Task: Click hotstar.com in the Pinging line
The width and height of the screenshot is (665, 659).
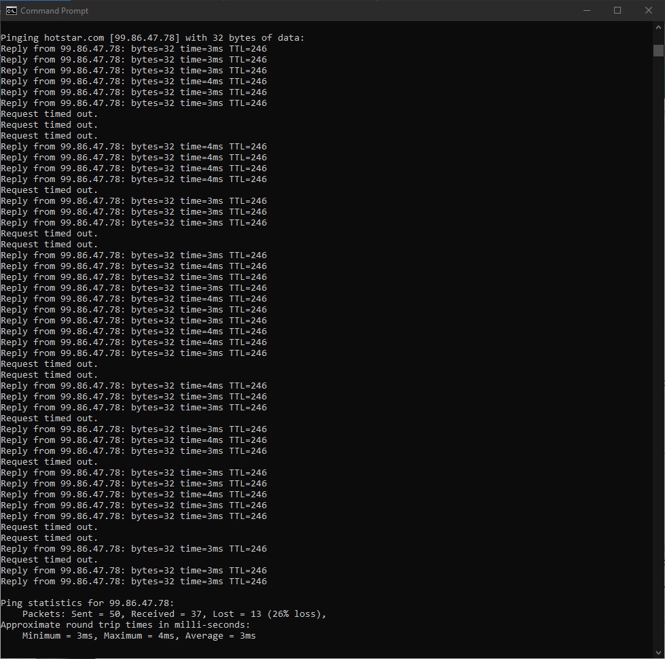Action: point(73,38)
